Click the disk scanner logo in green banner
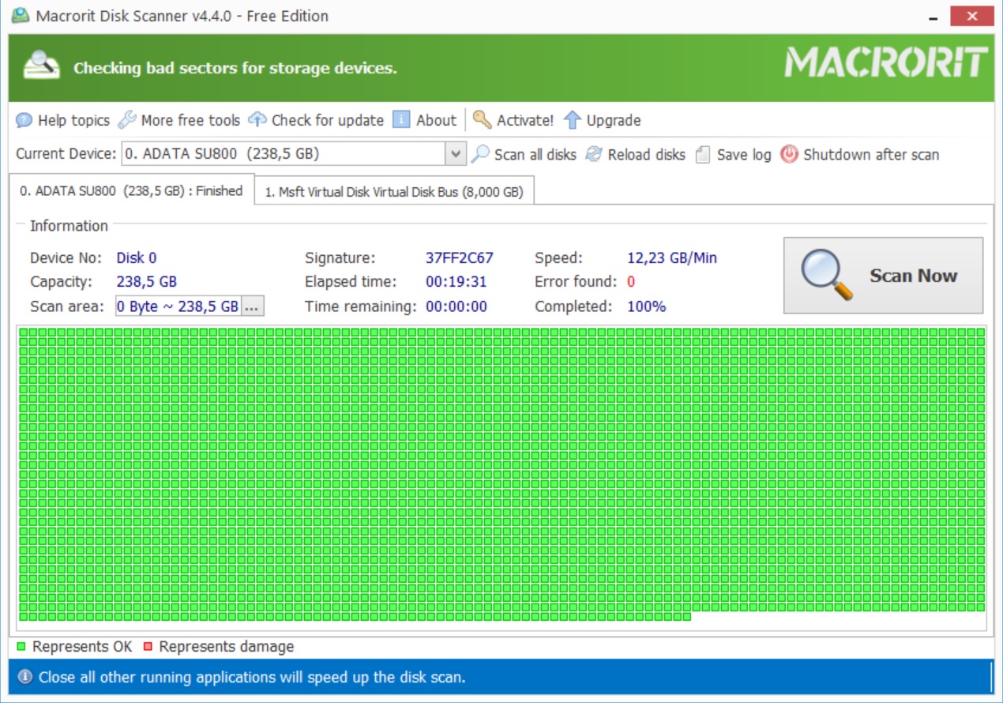The image size is (1003, 703). click(x=41, y=66)
